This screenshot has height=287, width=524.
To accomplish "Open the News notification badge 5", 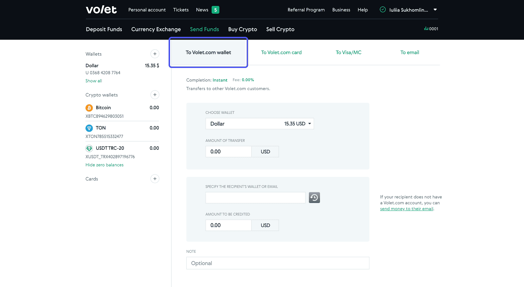I will tap(215, 10).
